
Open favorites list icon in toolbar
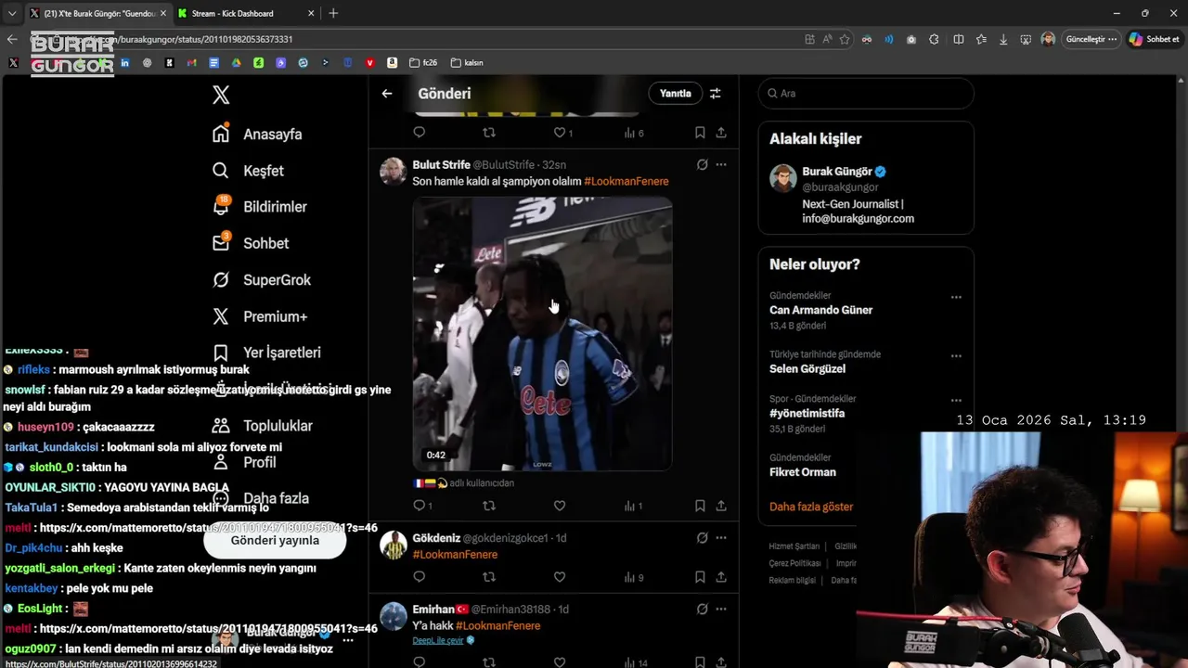point(981,39)
